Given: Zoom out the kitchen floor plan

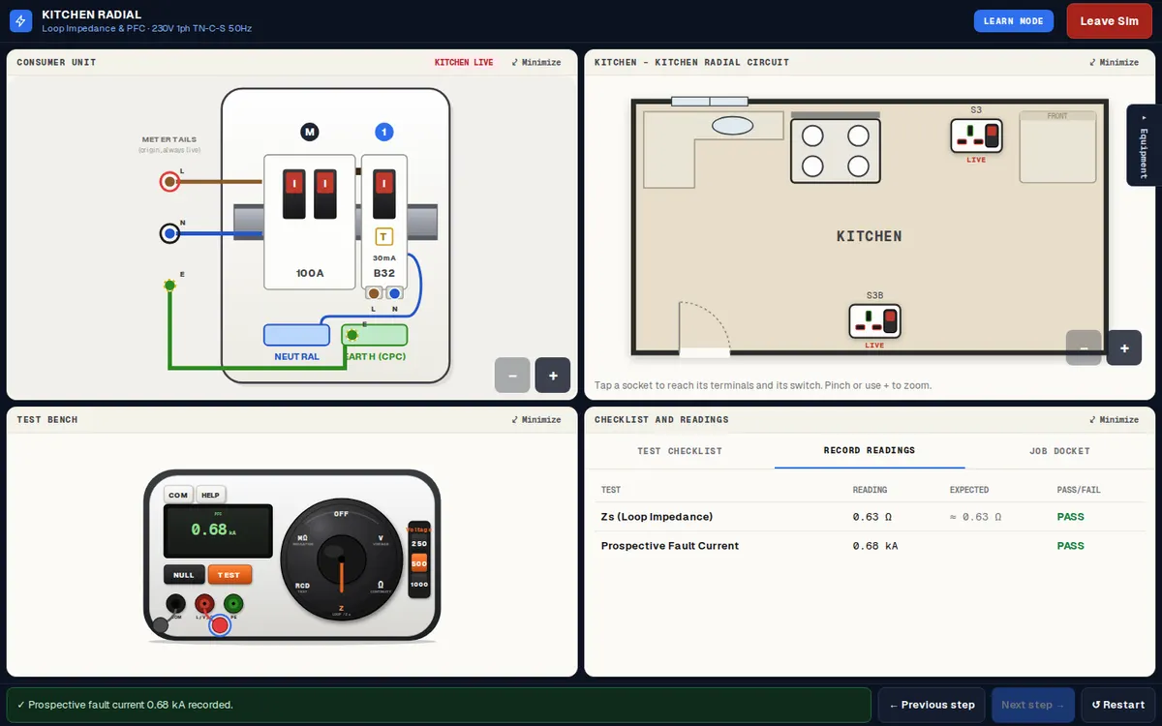Looking at the screenshot, I should point(1084,348).
